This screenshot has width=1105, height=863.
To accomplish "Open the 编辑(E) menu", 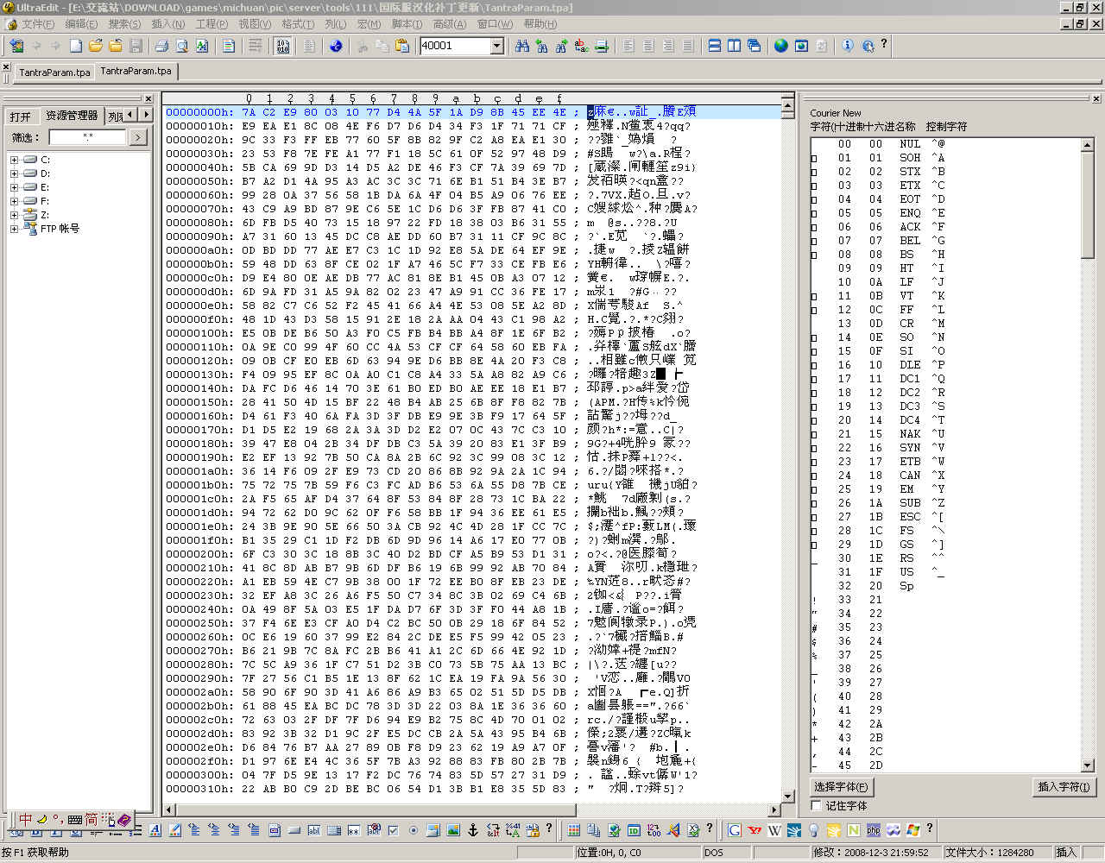I will [81, 24].
